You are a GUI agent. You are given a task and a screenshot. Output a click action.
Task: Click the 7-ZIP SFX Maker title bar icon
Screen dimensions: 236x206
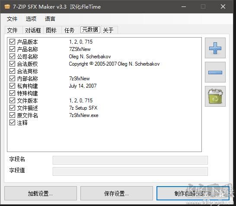[7, 6]
